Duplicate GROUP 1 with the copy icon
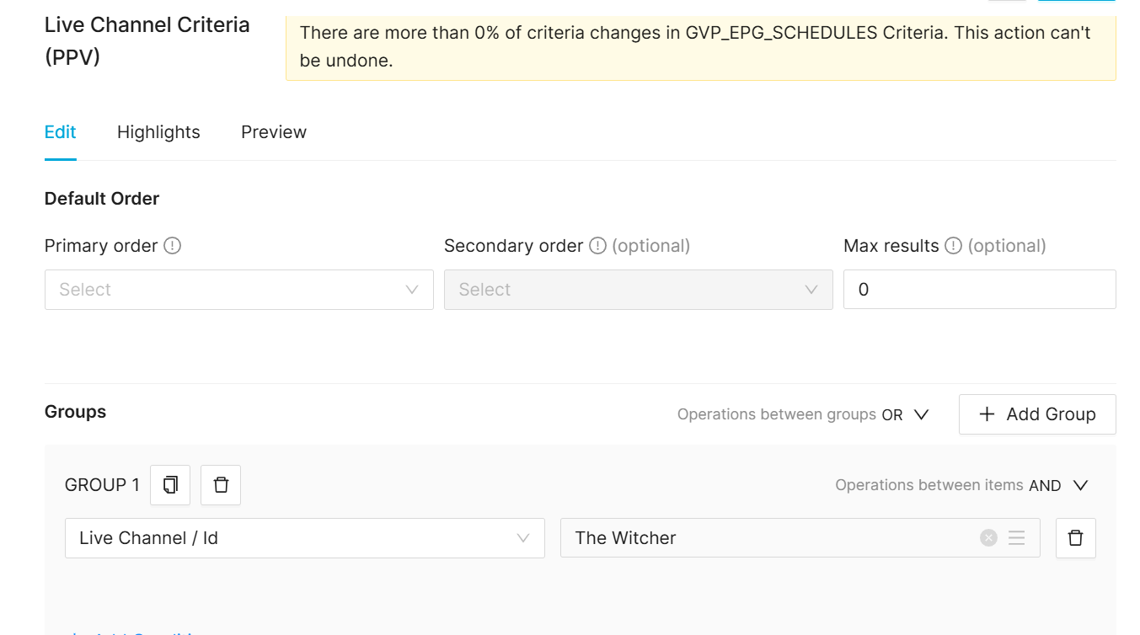The width and height of the screenshot is (1140, 635). tap(170, 485)
